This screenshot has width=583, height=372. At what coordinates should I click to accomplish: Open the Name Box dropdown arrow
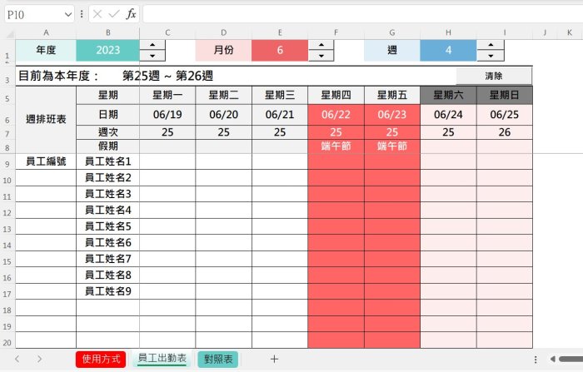click(67, 14)
